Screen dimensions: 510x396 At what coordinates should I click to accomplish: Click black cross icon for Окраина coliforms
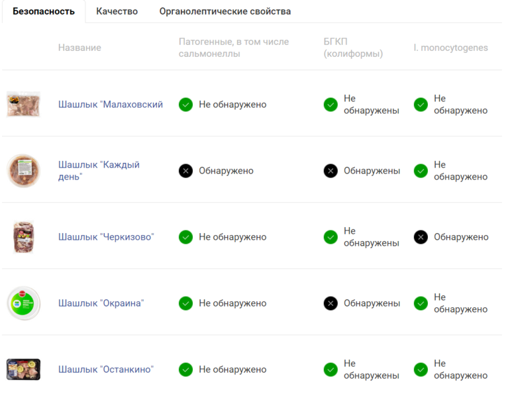click(331, 303)
